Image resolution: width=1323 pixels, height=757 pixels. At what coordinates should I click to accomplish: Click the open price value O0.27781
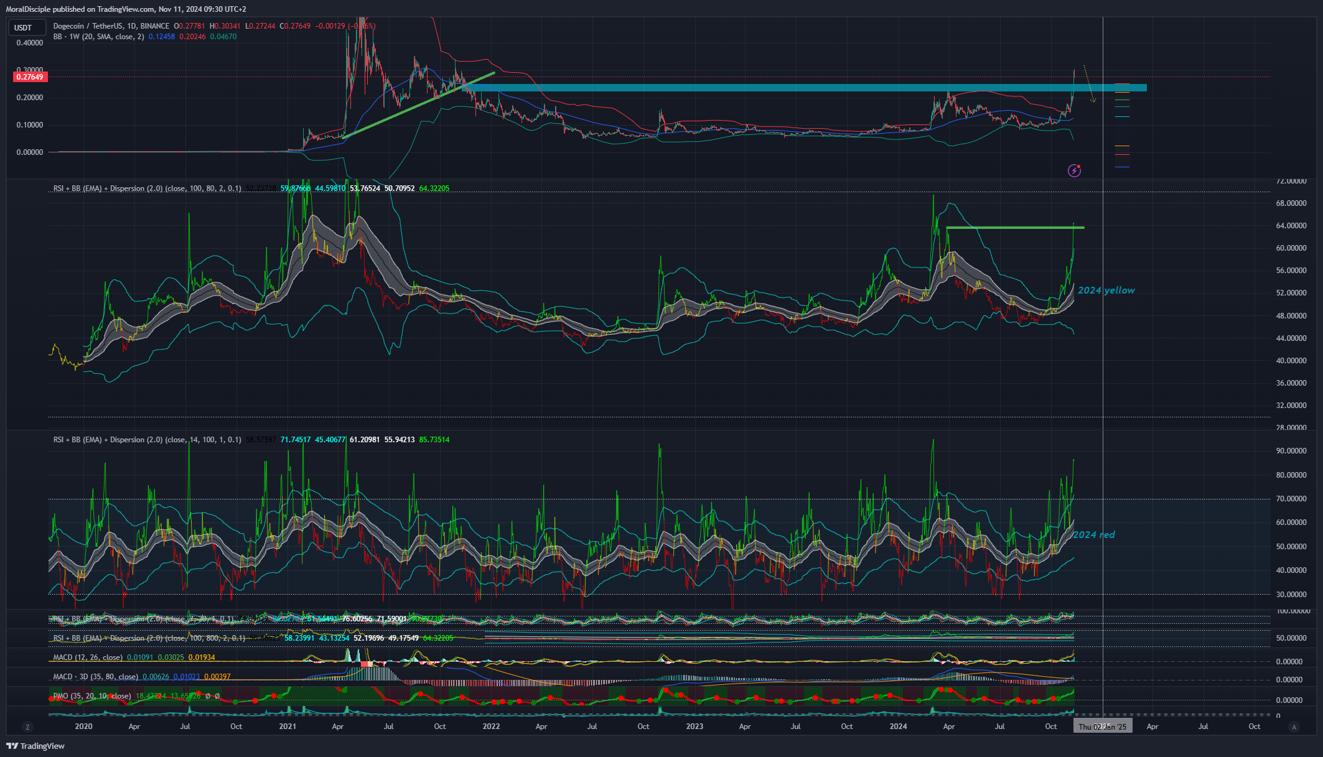[x=189, y=26]
